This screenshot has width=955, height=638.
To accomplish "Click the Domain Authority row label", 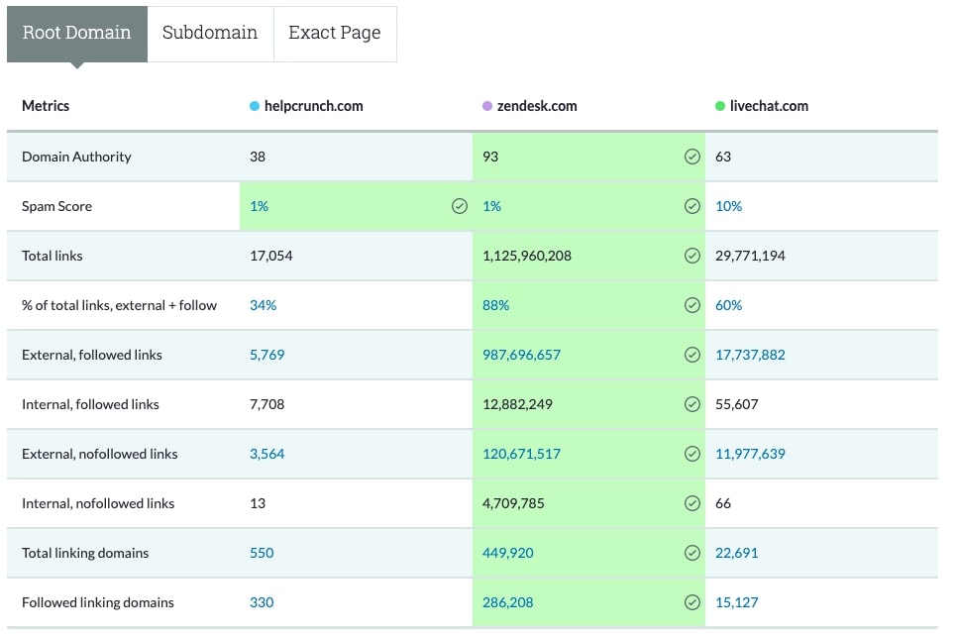I will (76, 157).
